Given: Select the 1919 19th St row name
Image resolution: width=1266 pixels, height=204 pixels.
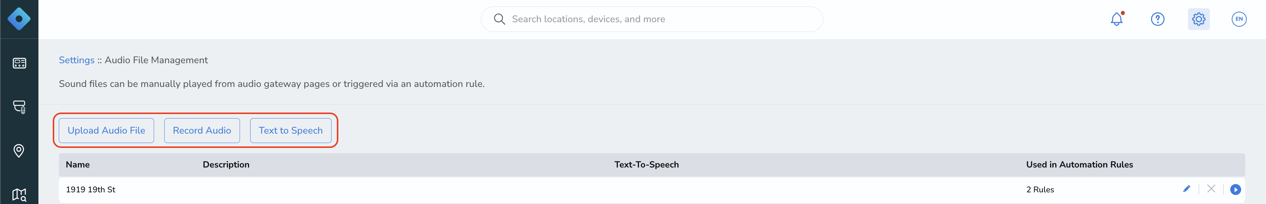Looking at the screenshot, I should tap(90, 190).
